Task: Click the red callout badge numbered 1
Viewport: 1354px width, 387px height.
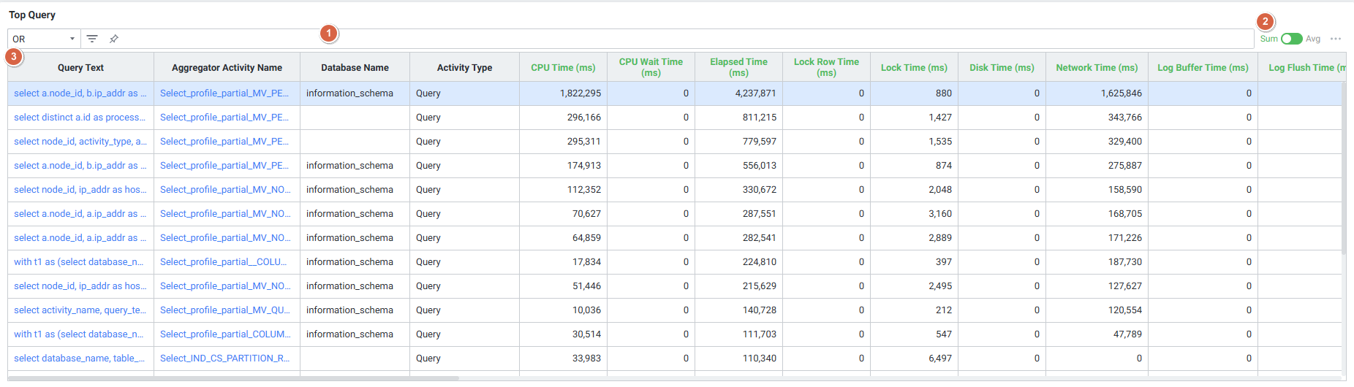Action: (329, 33)
